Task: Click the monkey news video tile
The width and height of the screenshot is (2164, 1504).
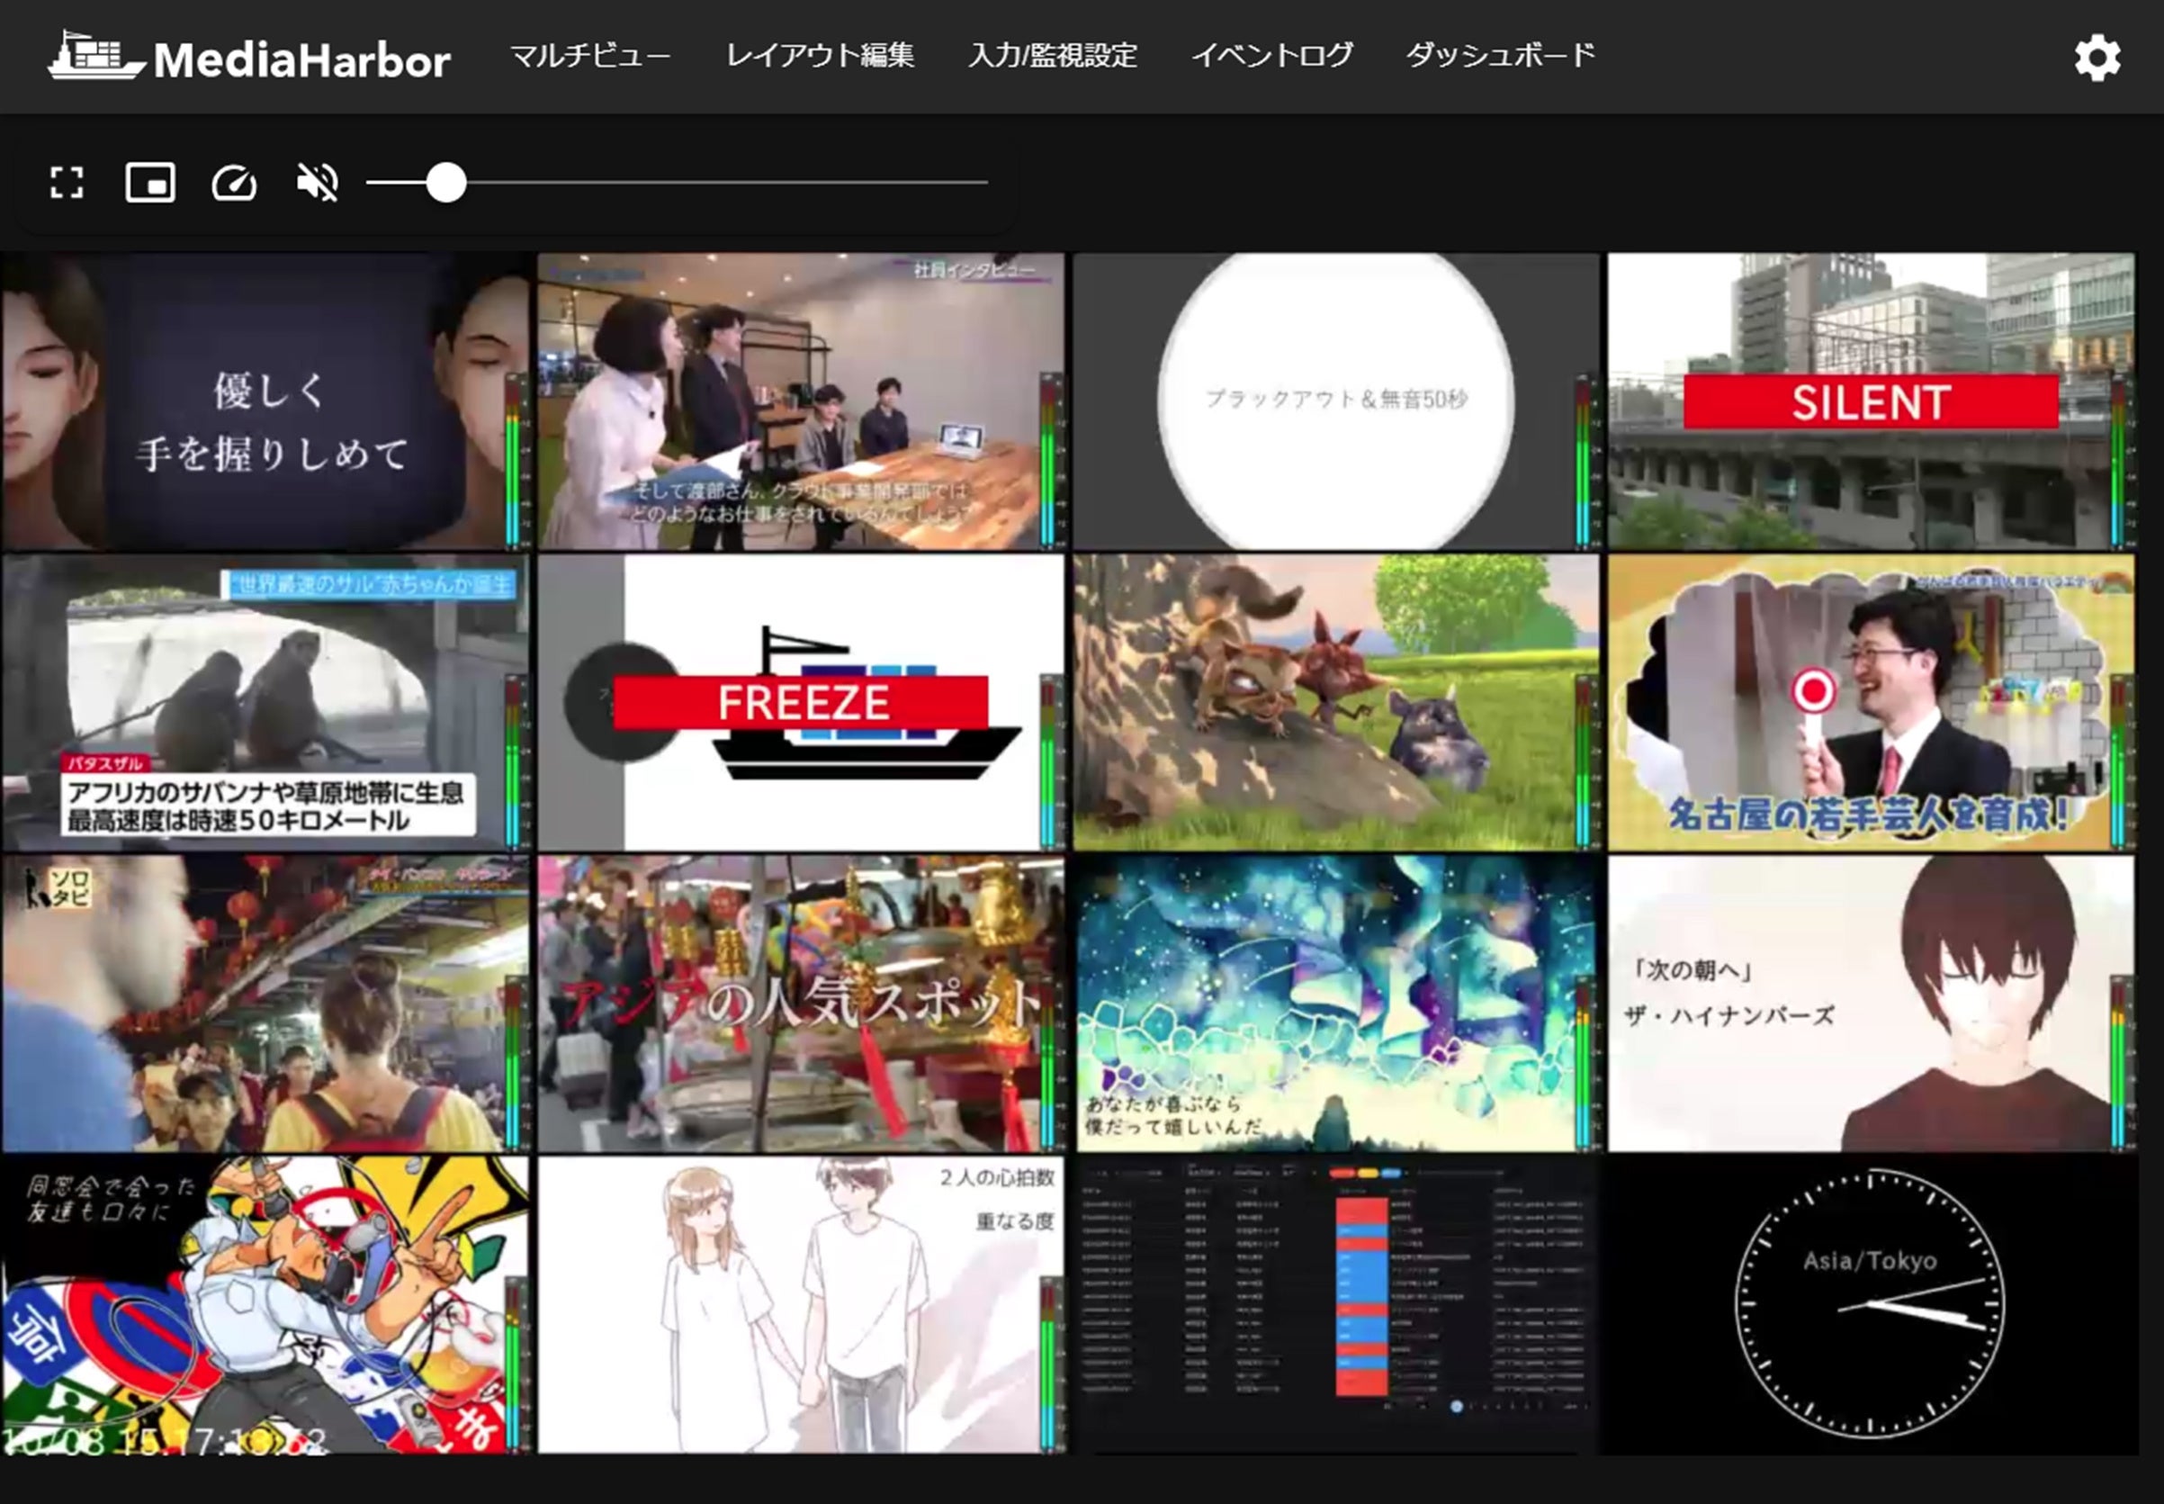Action: 264,702
